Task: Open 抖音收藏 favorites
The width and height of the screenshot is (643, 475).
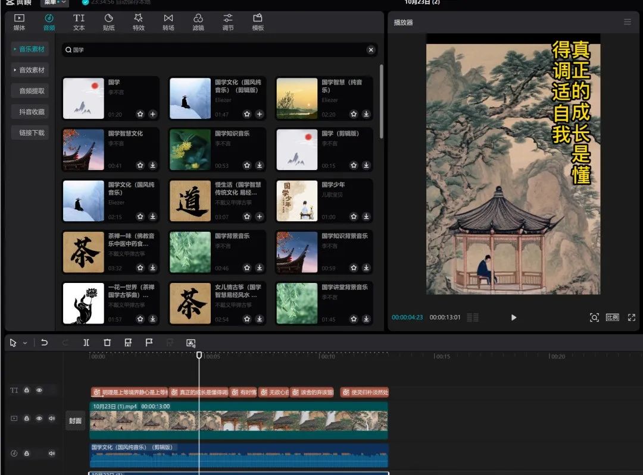Action: tap(30, 112)
